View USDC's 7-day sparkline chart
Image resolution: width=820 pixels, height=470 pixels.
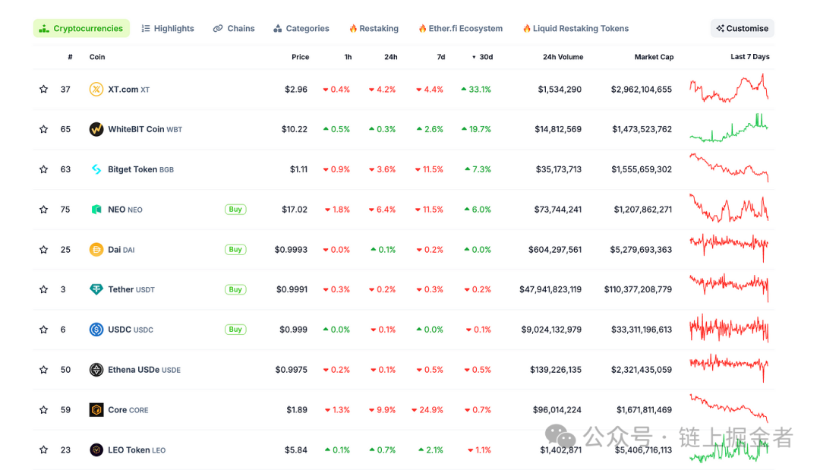click(x=729, y=328)
